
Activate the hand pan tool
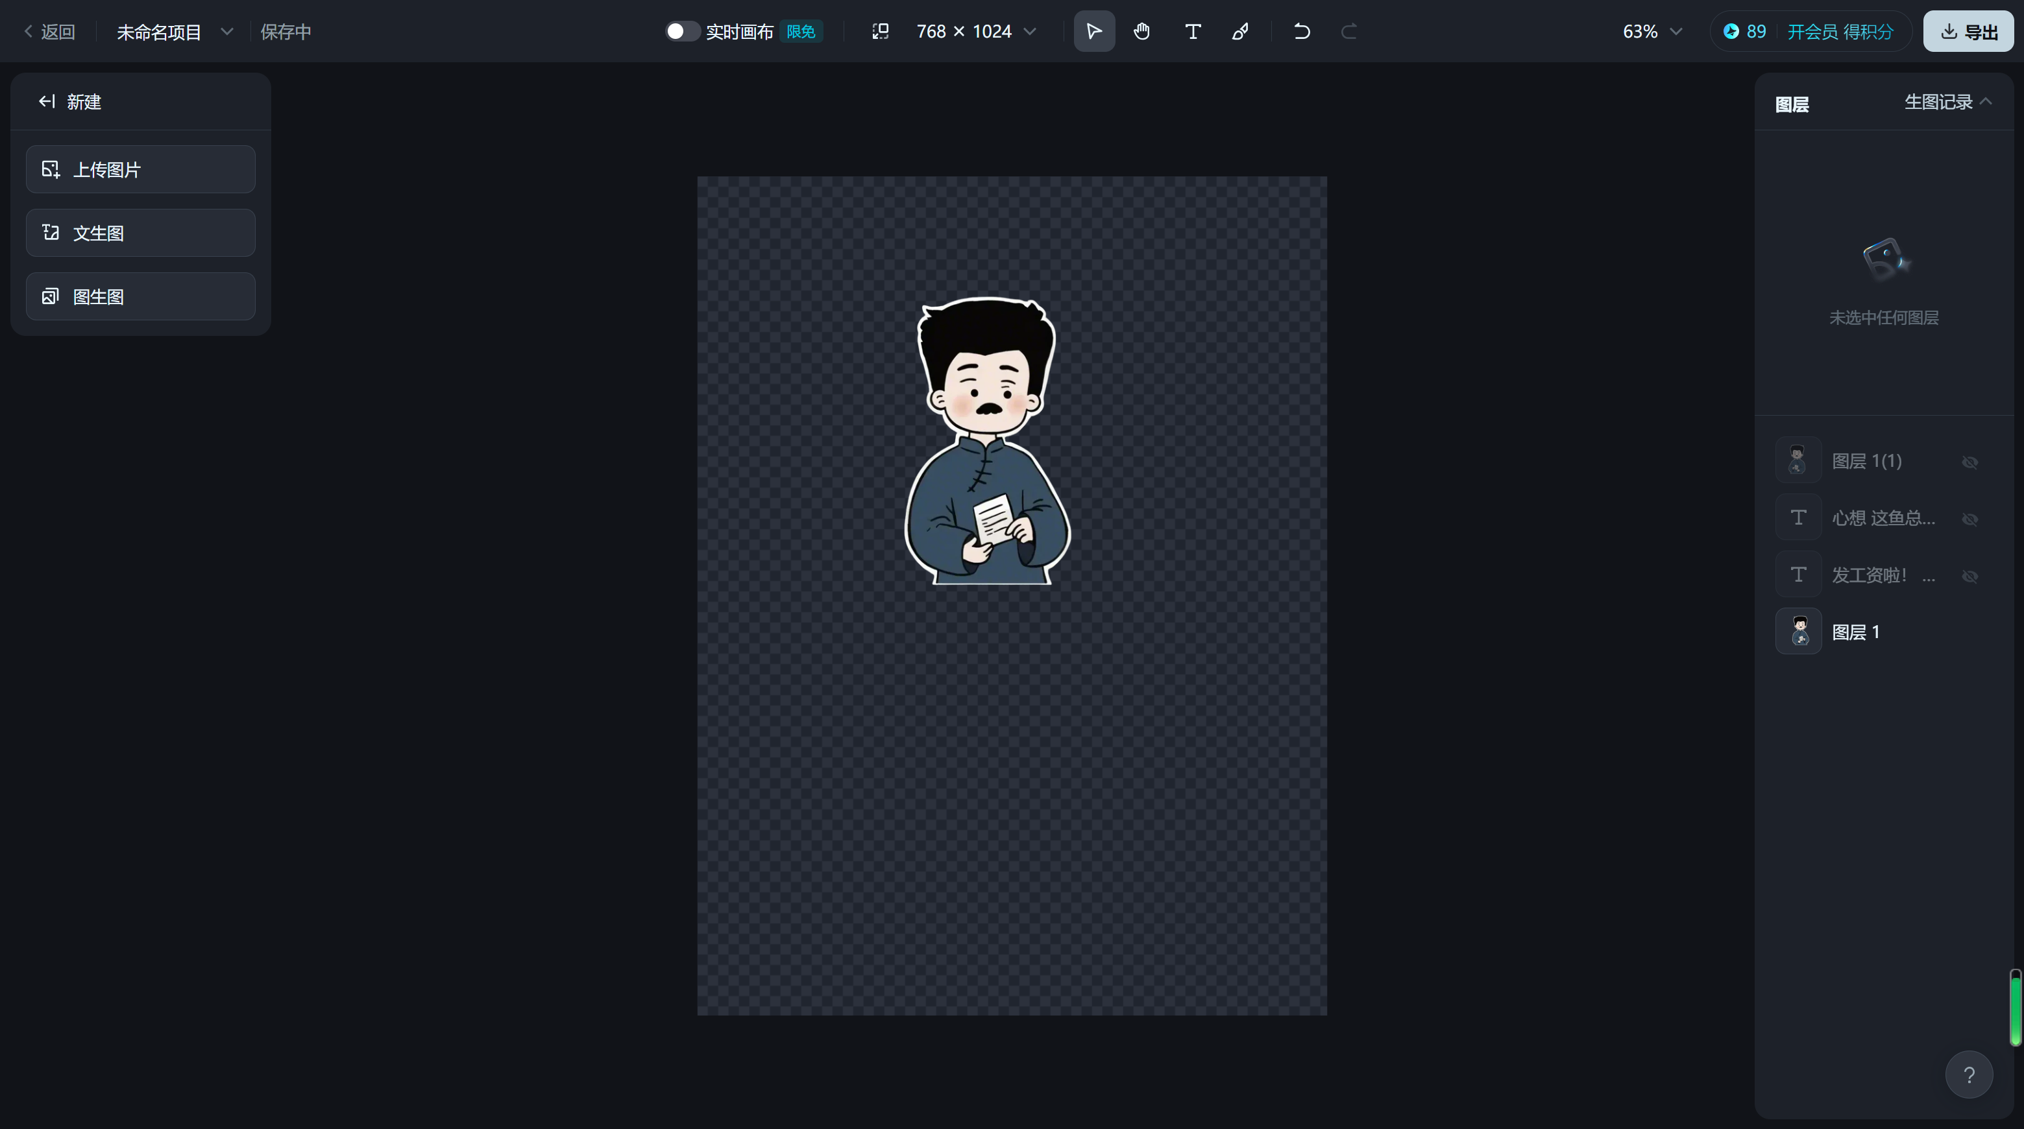pyautogui.click(x=1141, y=31)
